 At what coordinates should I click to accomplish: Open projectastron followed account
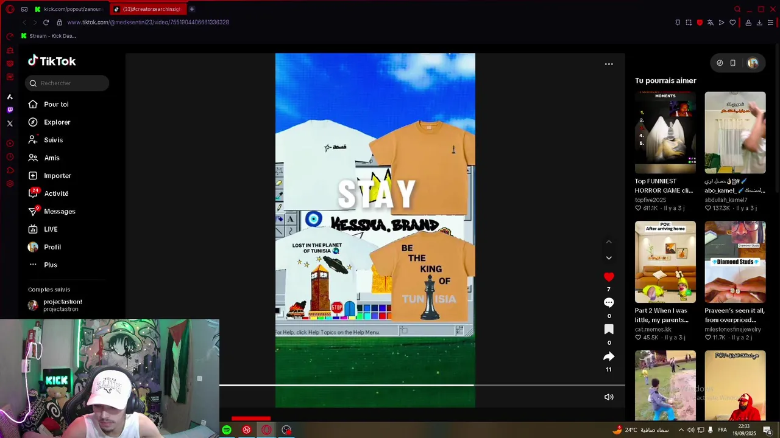(55, 305)
